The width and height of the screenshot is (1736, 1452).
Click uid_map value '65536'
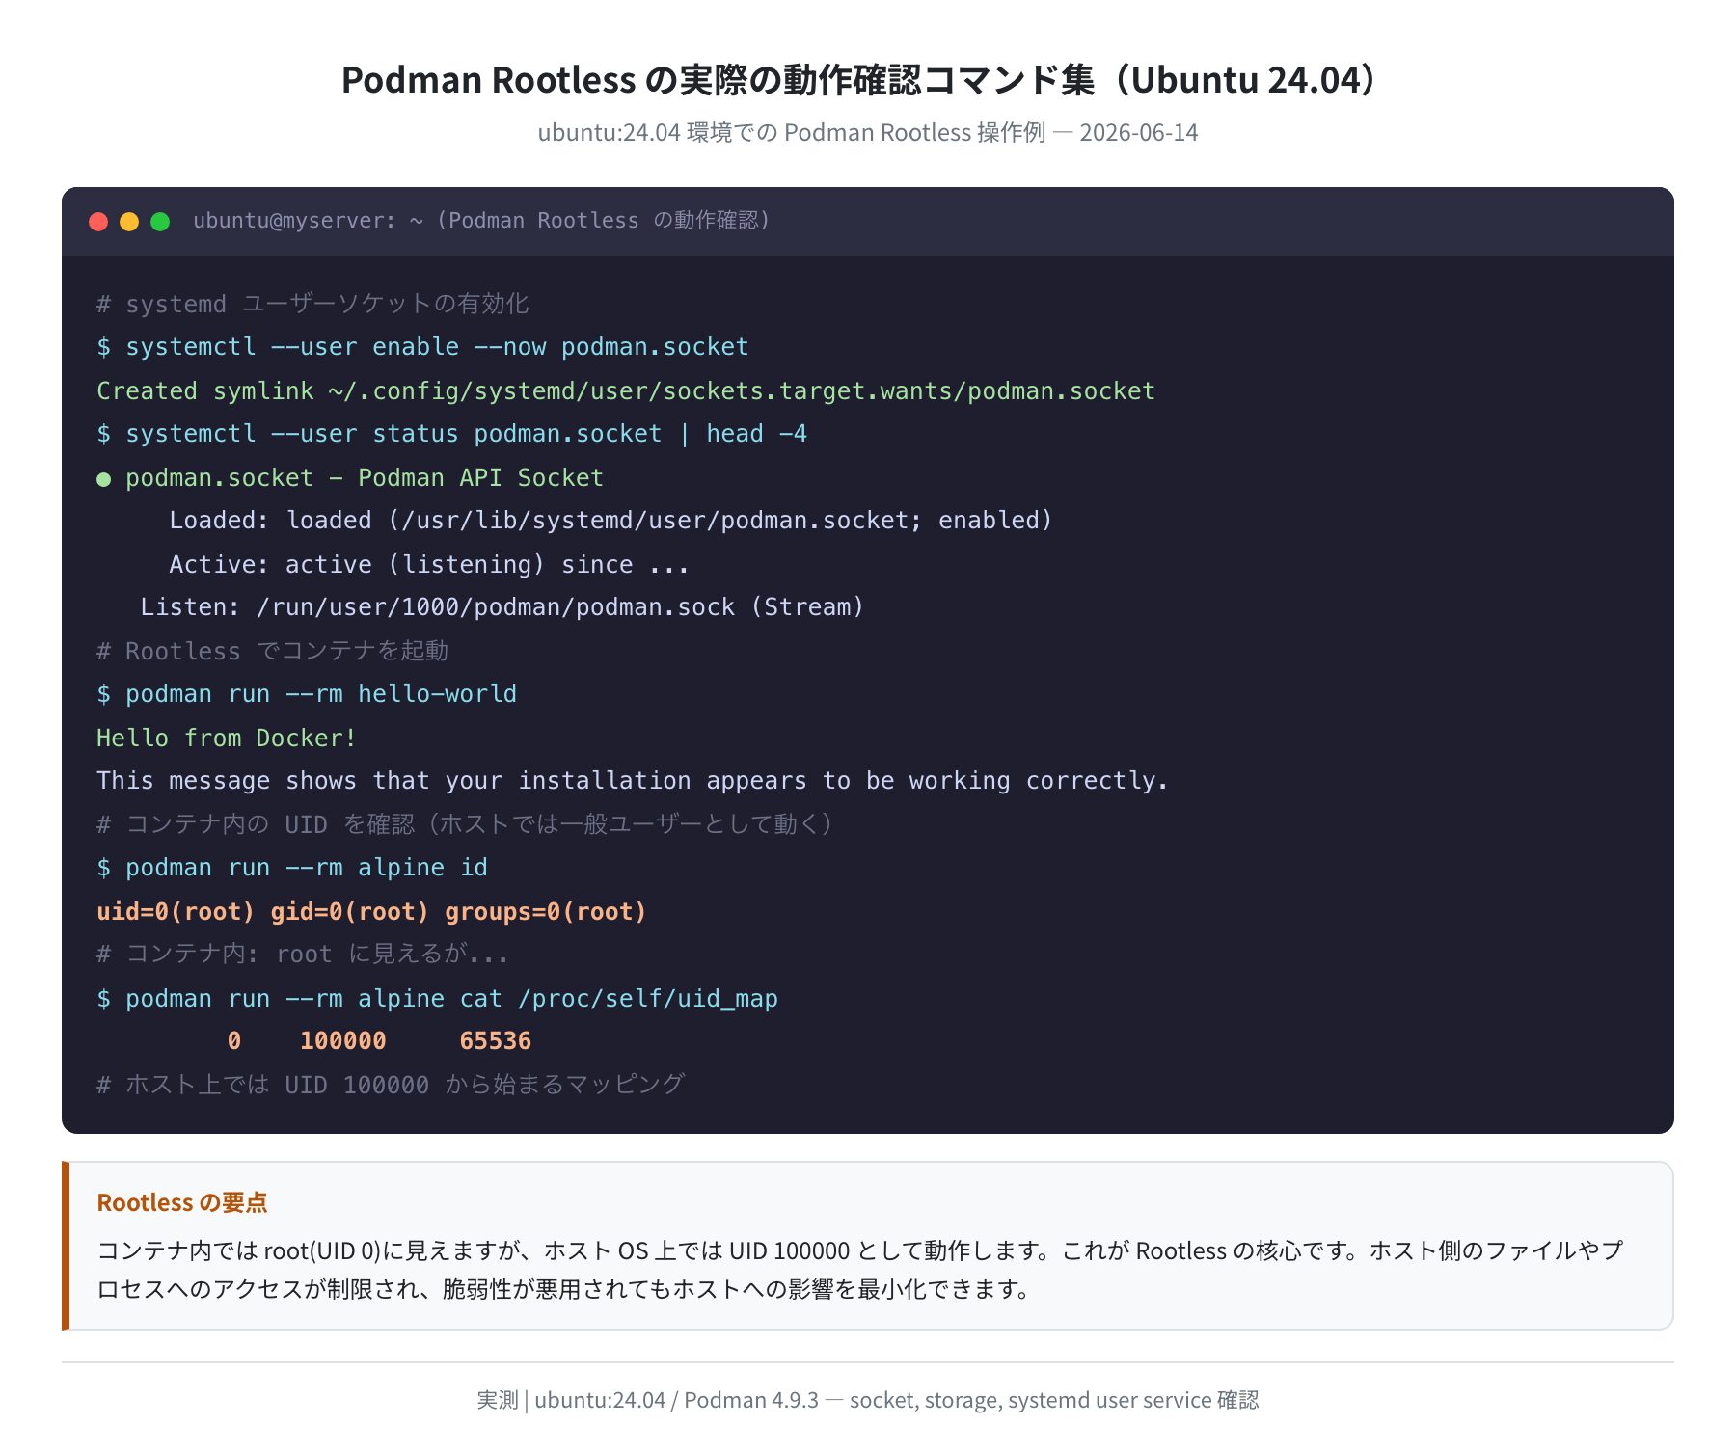click(x=495, y=1041)
